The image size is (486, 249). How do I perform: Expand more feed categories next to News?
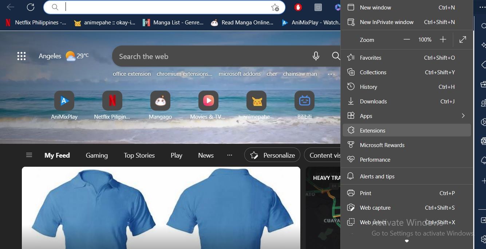pos(229,155)
